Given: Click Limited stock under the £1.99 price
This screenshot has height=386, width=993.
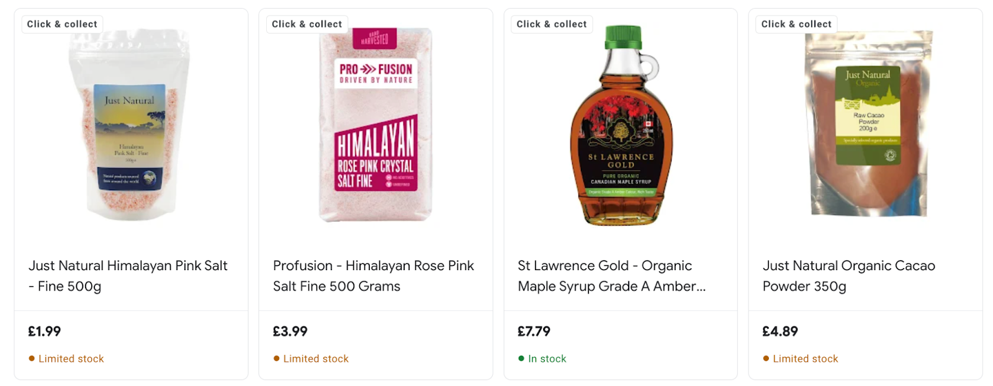Looking at the screenshot, I should (71, 359).
